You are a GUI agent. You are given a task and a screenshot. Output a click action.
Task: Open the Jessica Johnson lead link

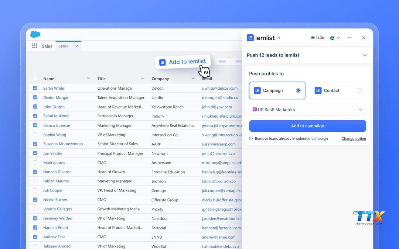[x=57, y=125]
